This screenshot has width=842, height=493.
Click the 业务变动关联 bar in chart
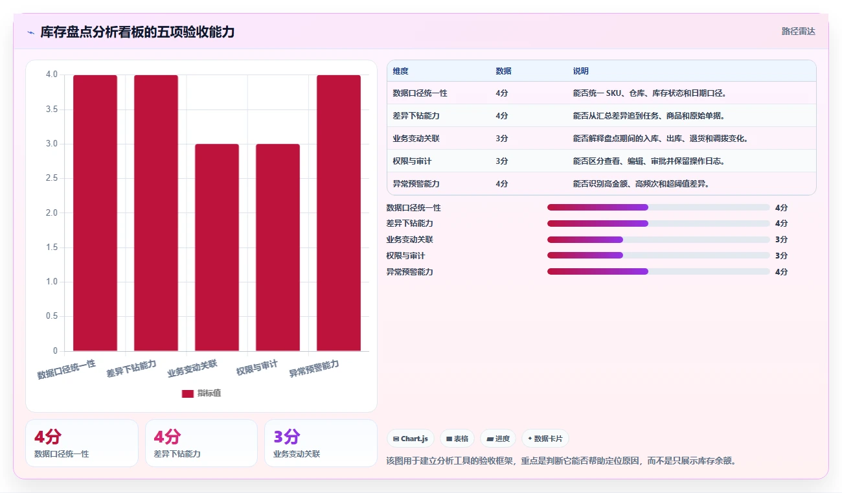pos(217,247)
